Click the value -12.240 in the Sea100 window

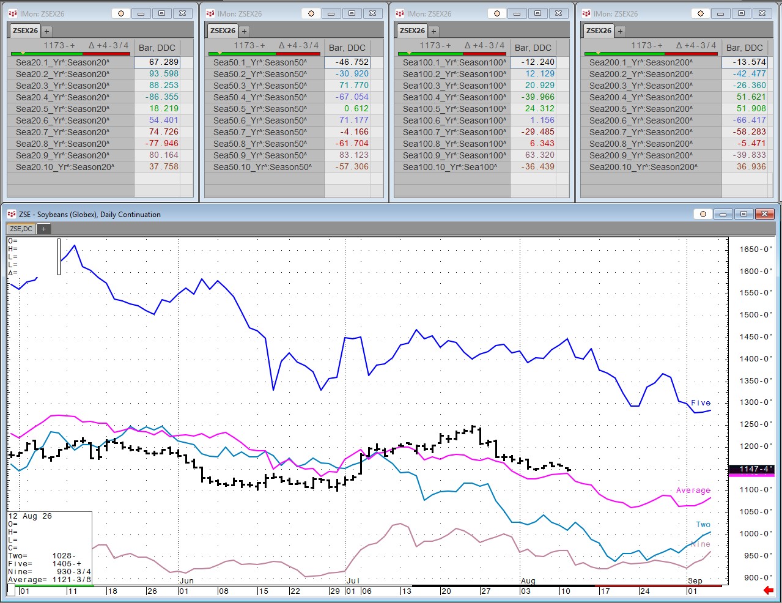pos(533,62)
